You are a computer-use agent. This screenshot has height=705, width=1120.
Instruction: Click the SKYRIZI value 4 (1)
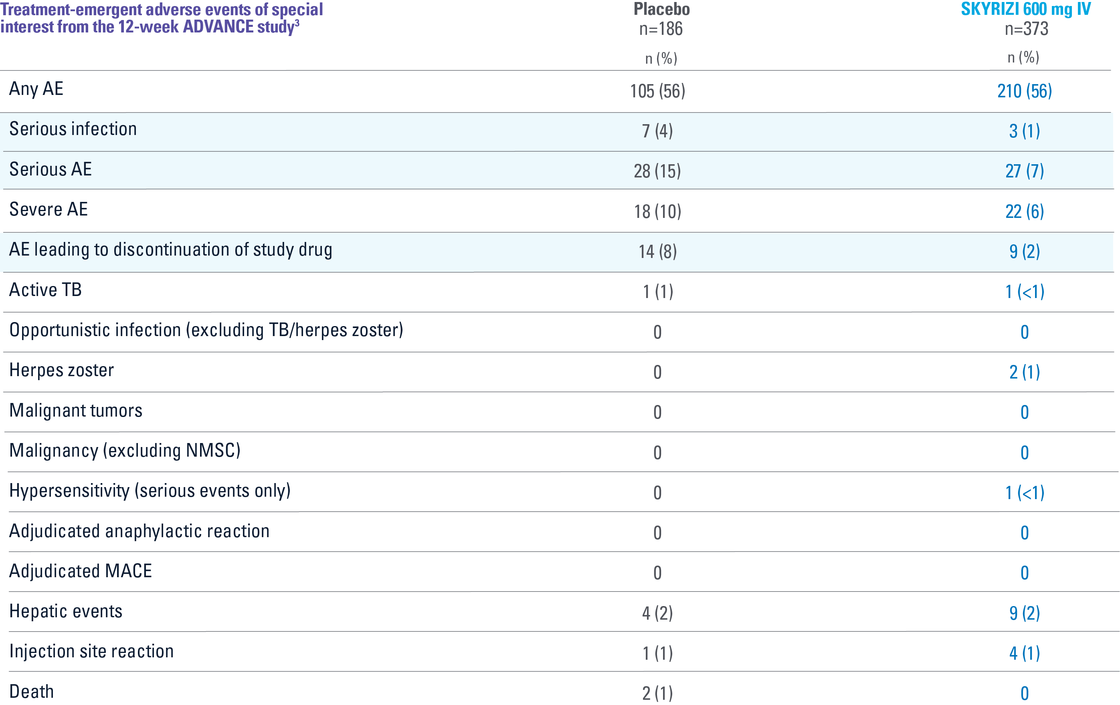click(x=1025, y=653)
